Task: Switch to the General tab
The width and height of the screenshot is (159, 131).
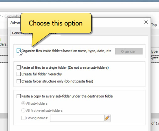Action: [x=18, y=33]
